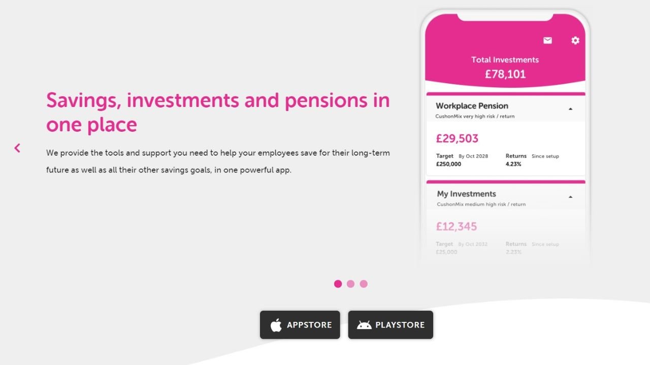Select the second carousel dot
This screenshot has width=650, height=365.
[351, 284]
